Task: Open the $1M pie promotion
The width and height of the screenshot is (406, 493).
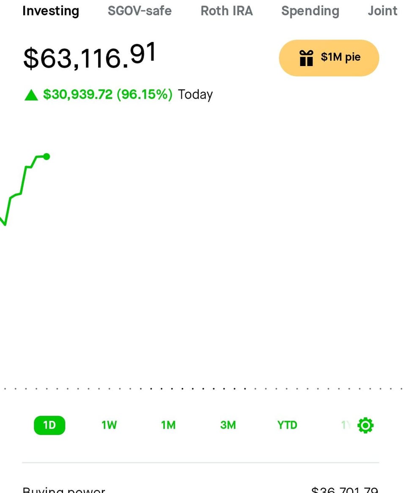Action: (329, 58)
